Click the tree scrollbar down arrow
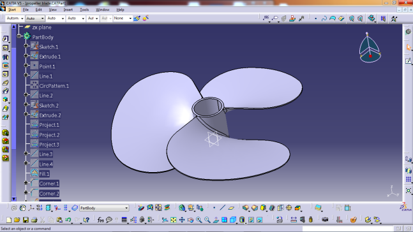The width and height of the screenshot is (413, 232). [14, 199]
